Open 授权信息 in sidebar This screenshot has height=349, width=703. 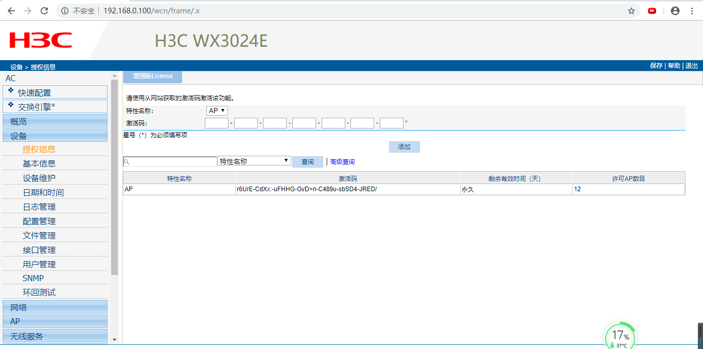coord(39,149)
